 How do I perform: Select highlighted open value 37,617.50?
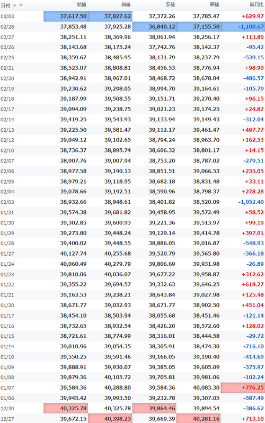pos(66,16)
